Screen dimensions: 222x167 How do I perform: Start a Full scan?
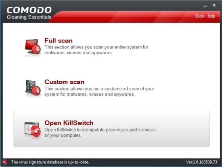[59, 40]
